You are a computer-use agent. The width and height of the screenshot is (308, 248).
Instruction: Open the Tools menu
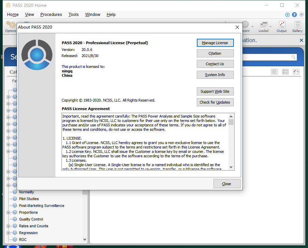pyautogui.click(x=73, y=15)
